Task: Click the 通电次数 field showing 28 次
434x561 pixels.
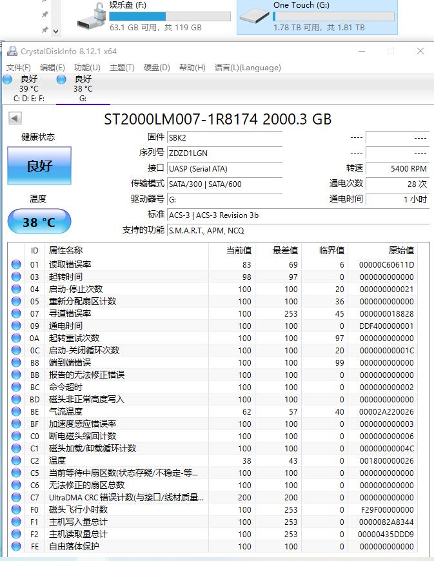Action: tap(397, 184)
